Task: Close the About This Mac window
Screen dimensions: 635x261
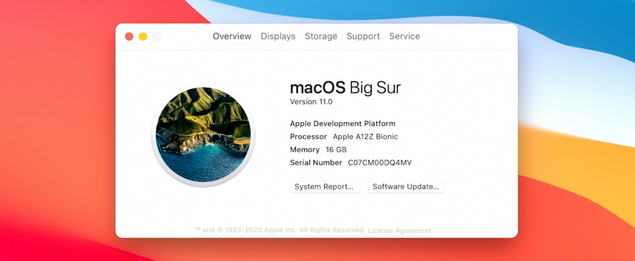Action: coord(129,37)
